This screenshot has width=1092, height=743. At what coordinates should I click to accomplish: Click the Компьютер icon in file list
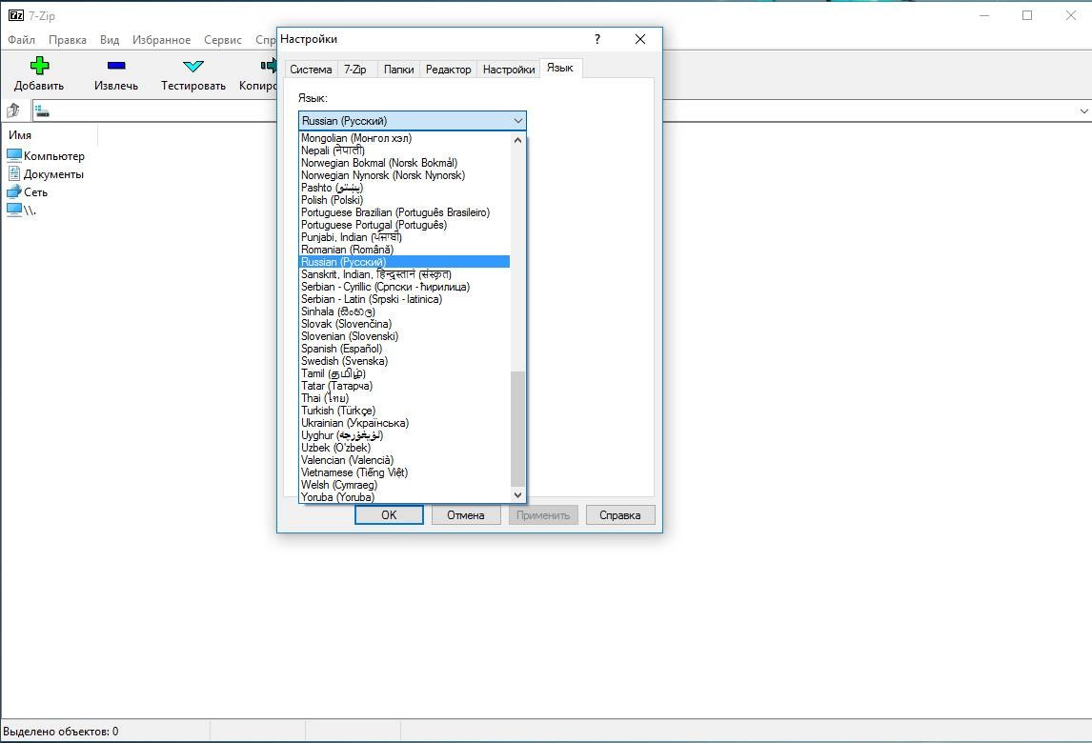point(14,155)
